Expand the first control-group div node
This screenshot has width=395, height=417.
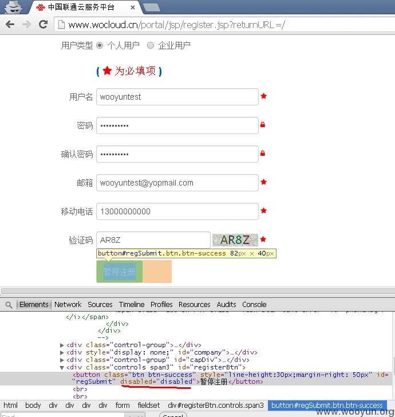point(62,345)
